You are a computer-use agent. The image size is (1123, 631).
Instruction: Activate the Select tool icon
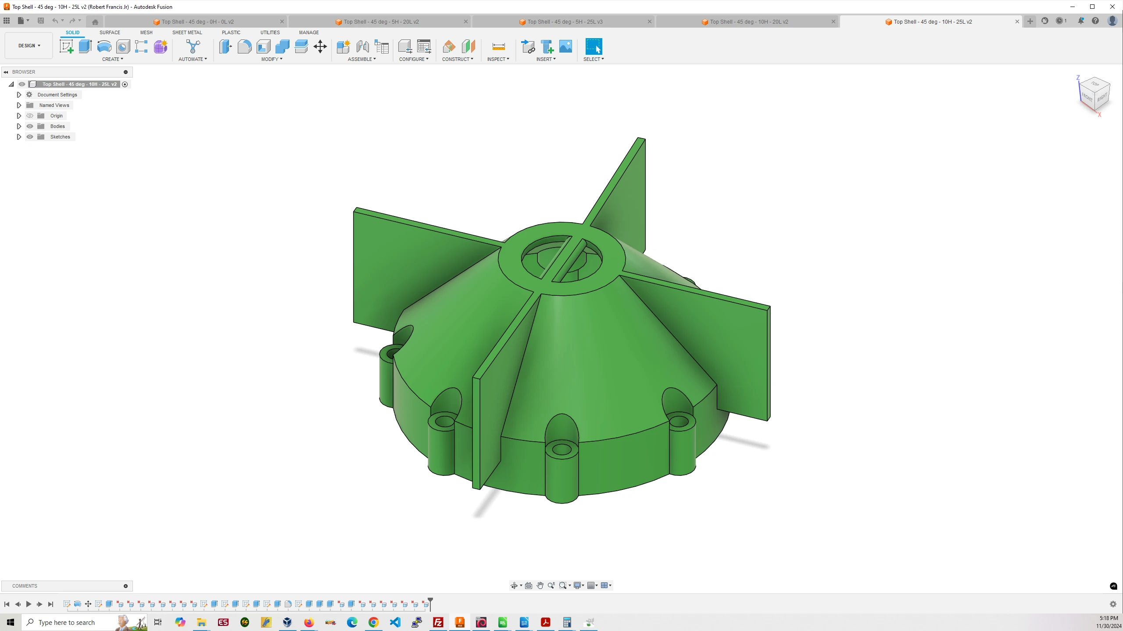(594, 46)
